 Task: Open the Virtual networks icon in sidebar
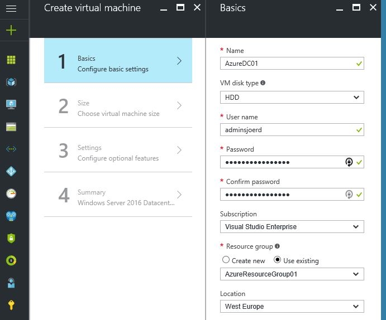11,149
